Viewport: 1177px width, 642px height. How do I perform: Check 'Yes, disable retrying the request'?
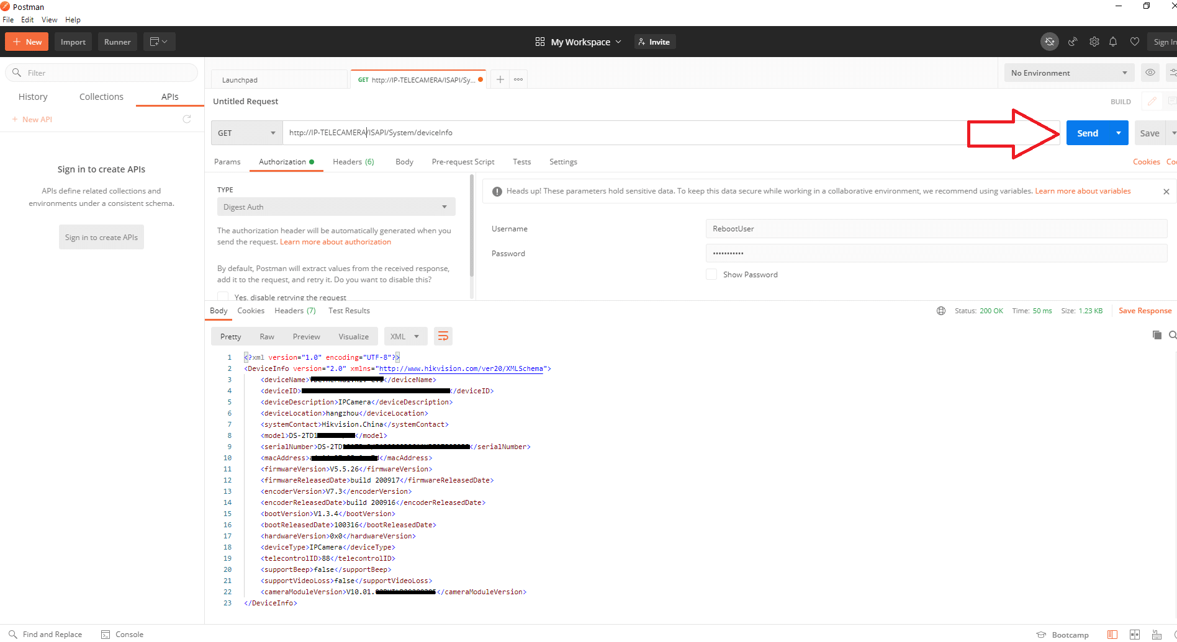[x=223, y=297]
